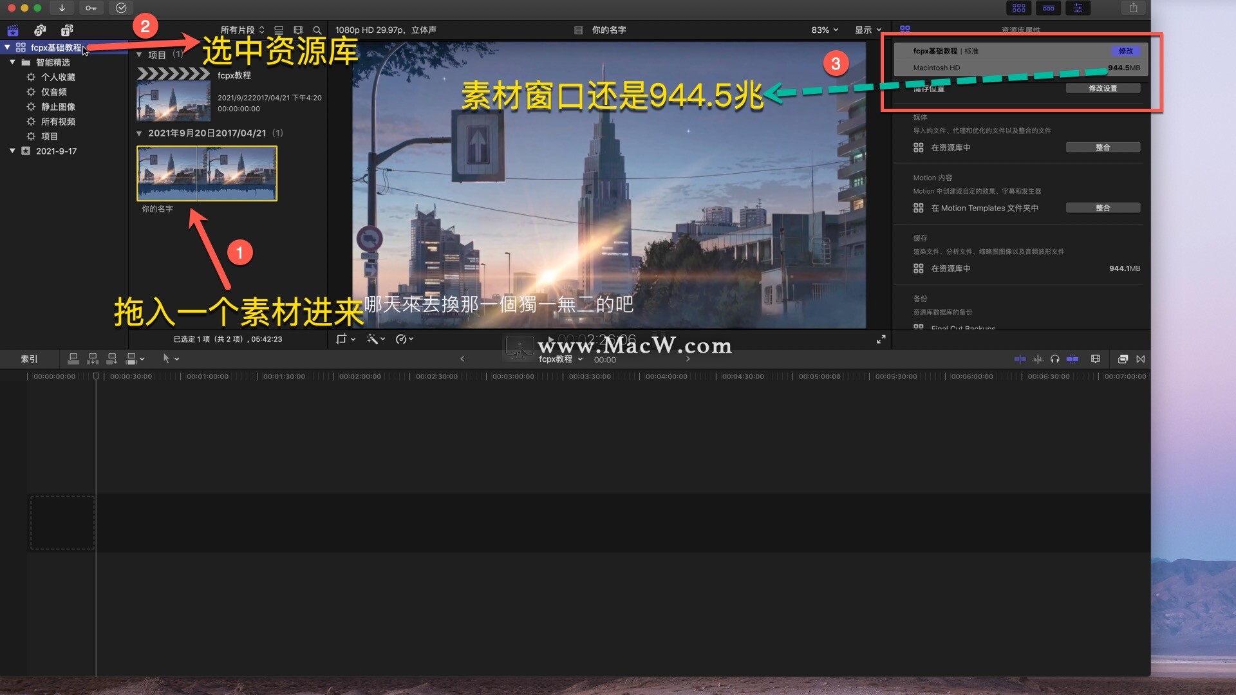1236x695 pixels.
Task: Open the Photos and Audio sidebar
Action: (40, 30)
